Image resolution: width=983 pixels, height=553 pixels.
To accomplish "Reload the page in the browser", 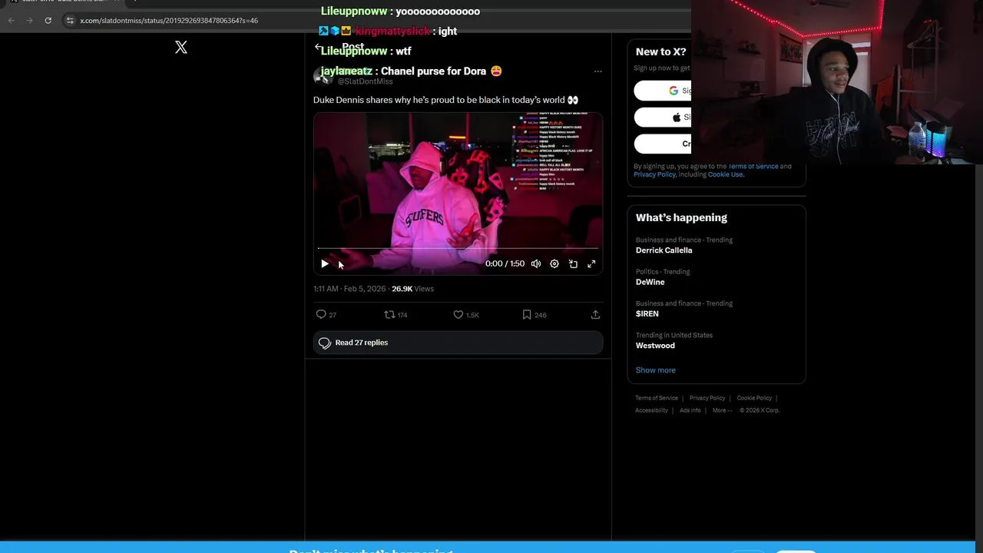I will (48, 20).
